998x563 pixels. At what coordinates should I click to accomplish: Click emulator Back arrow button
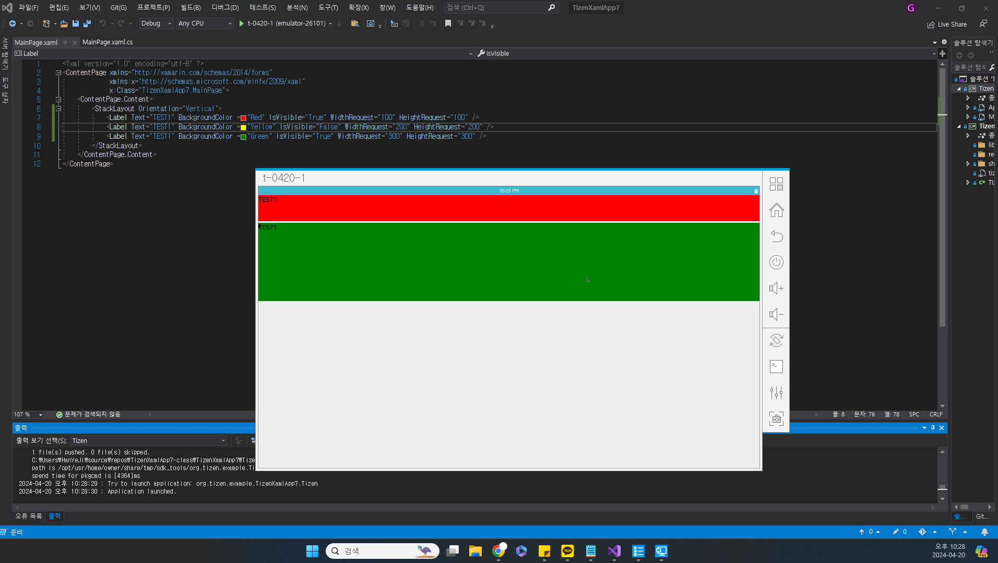pyautogui.click(x=776, y=236)
